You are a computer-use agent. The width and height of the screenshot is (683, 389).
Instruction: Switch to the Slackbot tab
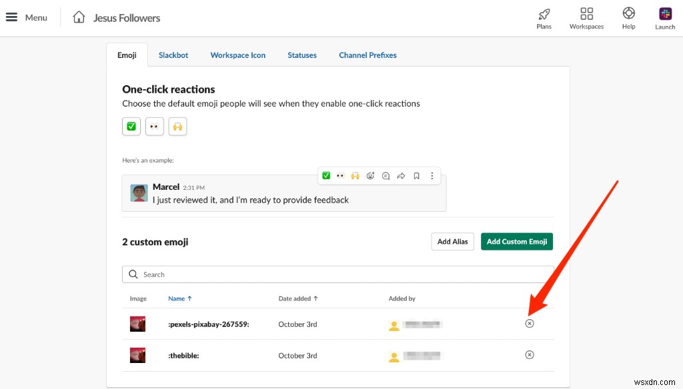(x=173, y=55)
